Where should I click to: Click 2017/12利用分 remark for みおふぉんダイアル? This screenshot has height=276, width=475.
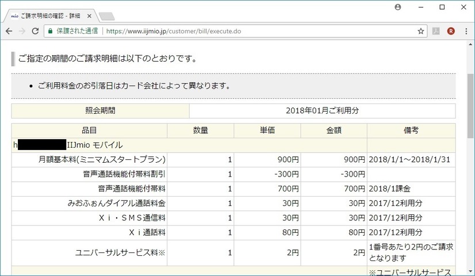click(x=396, y=203)
